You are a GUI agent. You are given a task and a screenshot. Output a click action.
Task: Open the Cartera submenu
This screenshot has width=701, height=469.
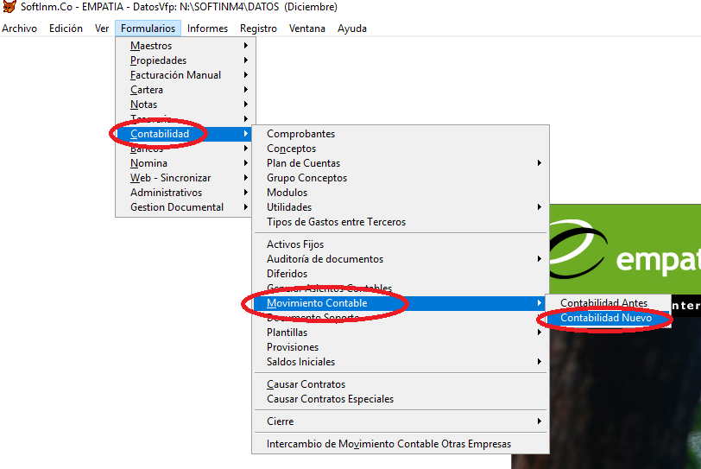coord(186,90)
